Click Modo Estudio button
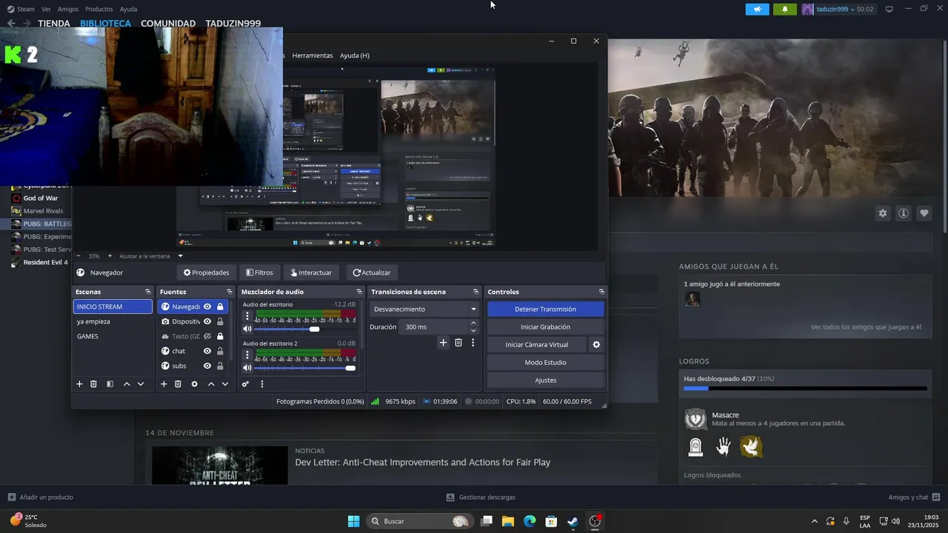Image resolution: width=948 pixels, height=533 pixels. [x=545, y=363]
